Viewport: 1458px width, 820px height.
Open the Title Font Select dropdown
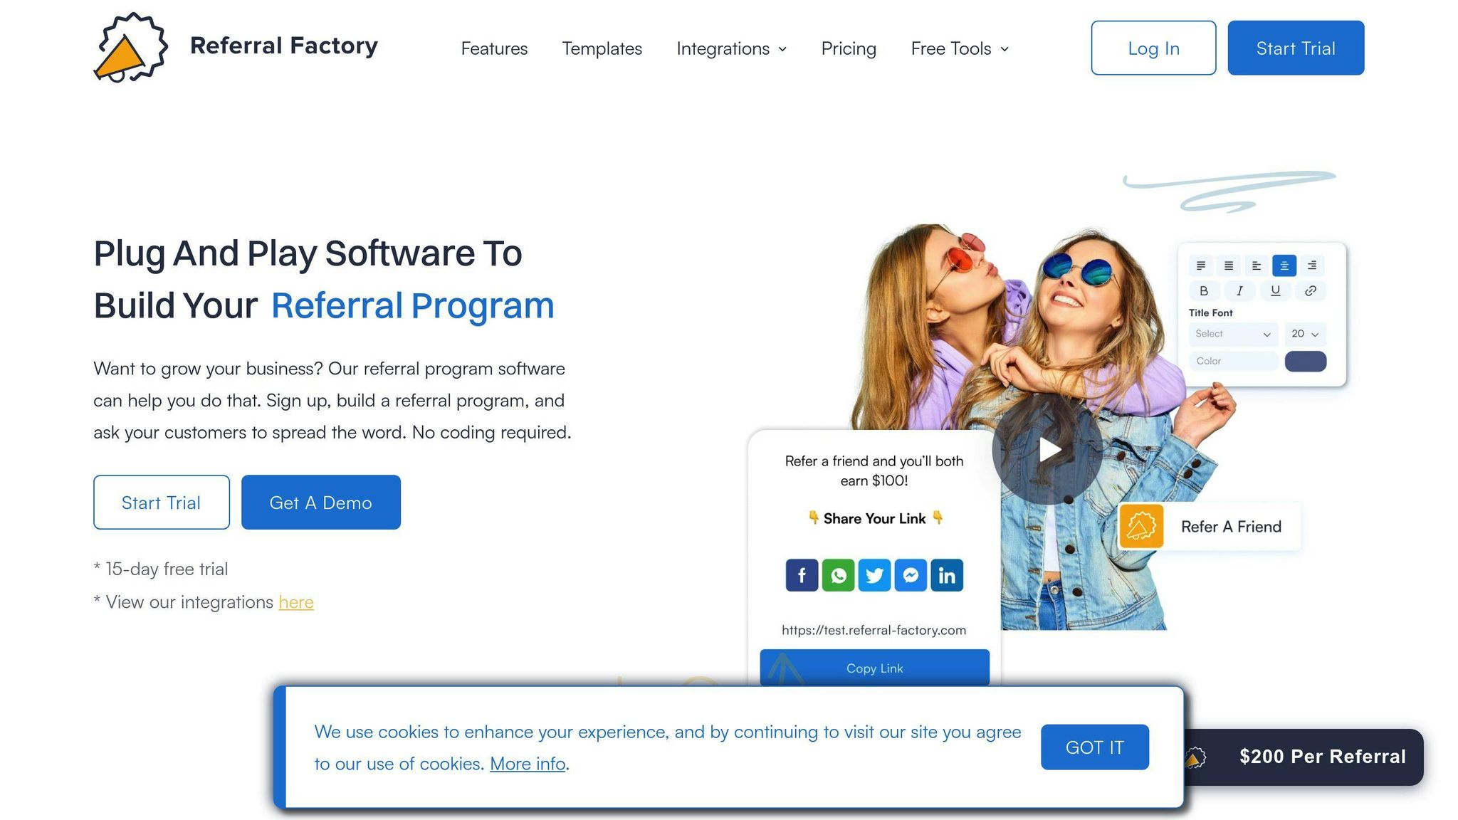point(1233,334)
